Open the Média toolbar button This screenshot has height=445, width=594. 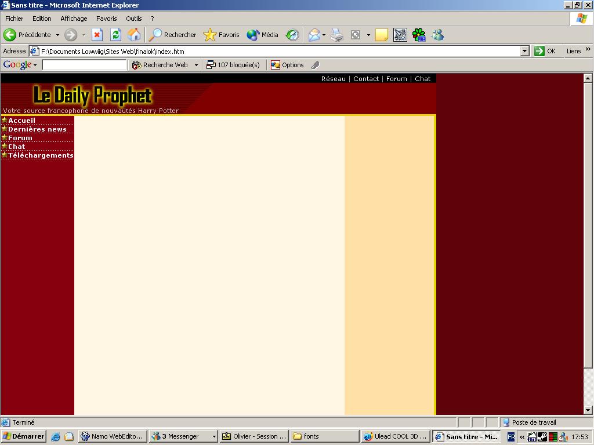(262, 35)
